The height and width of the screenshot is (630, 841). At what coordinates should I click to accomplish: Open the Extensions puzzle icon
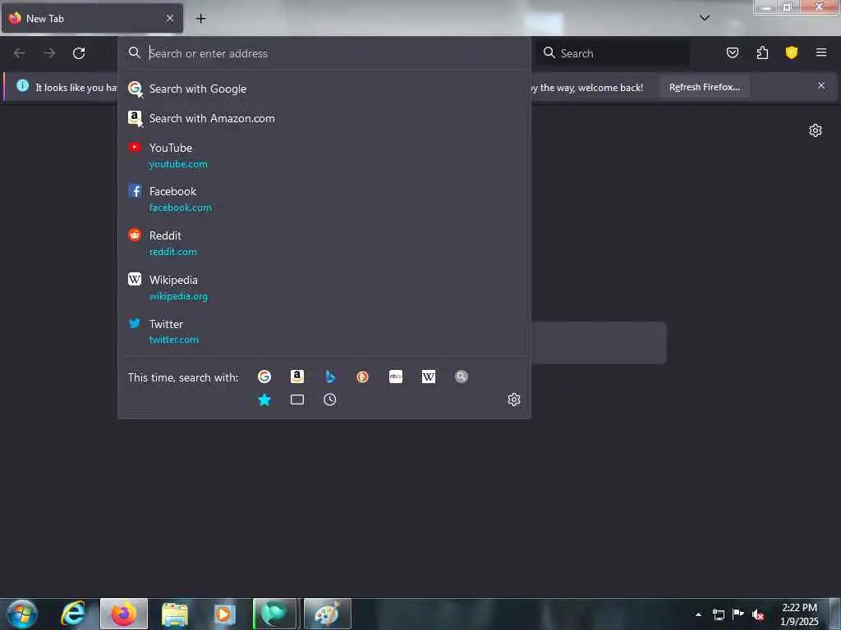(x=762, y=52)
